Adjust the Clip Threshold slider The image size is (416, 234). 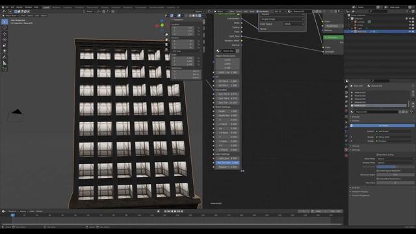click(x=395, y=166)
